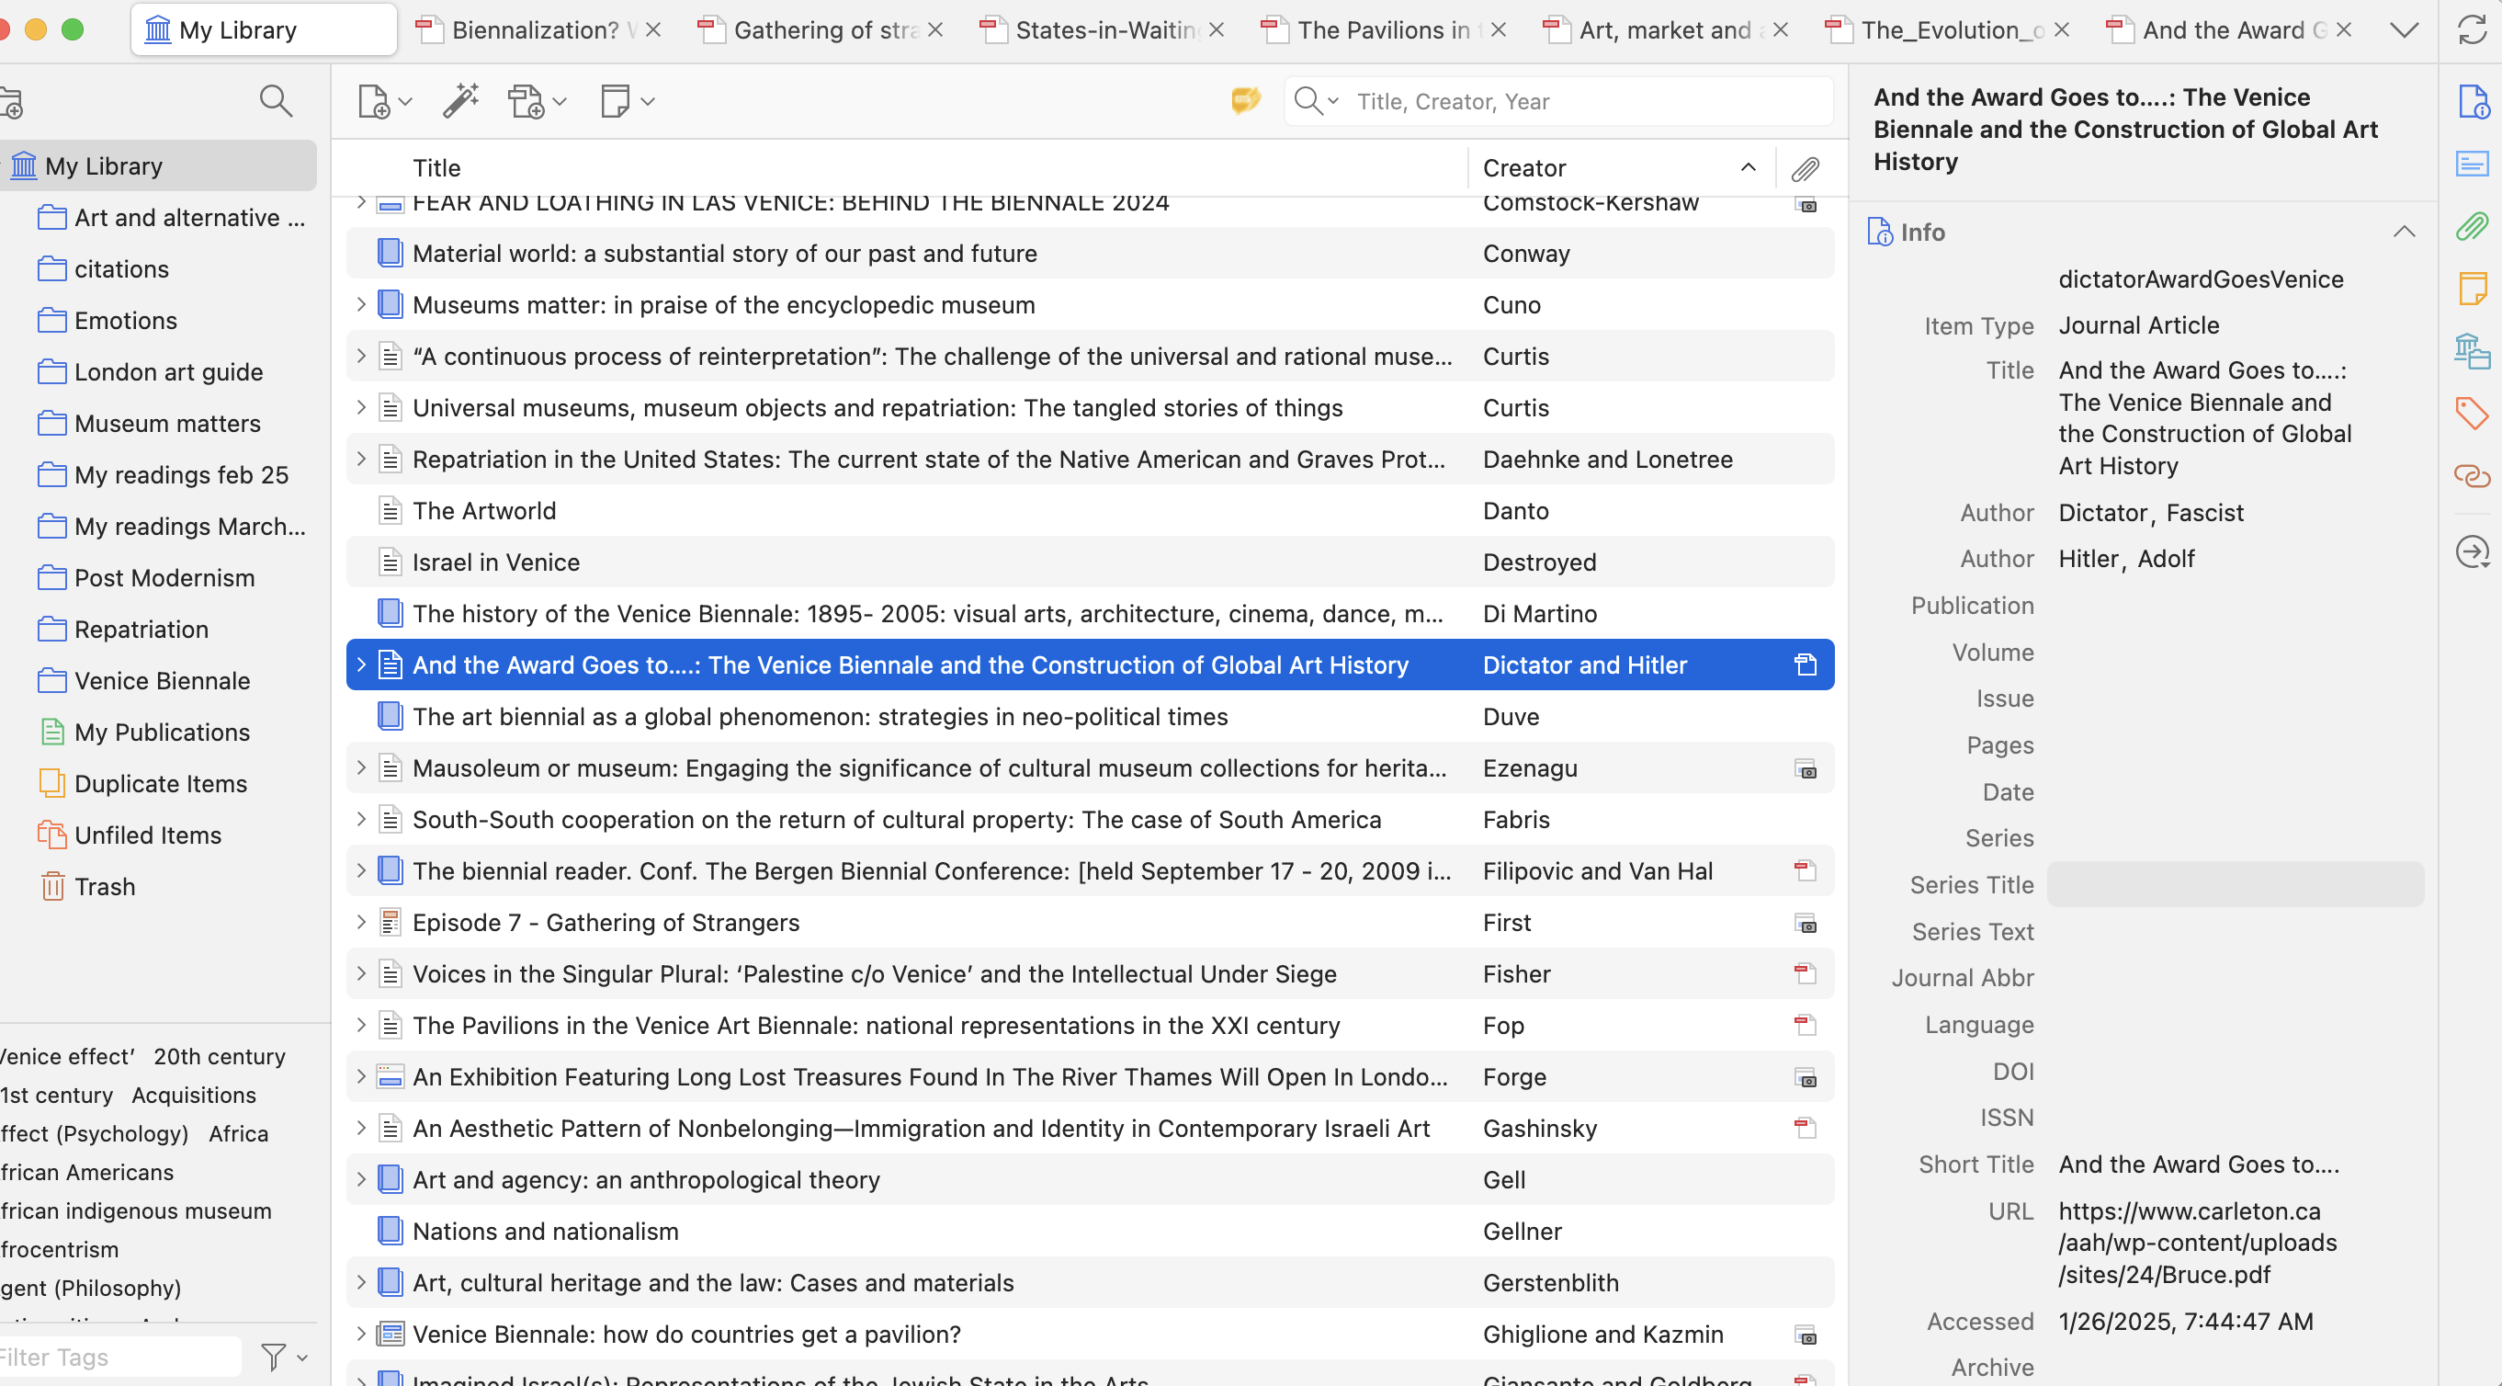Click the New Note toolbar icon
The image size is (2502, 1386).
tap(616, 101)
